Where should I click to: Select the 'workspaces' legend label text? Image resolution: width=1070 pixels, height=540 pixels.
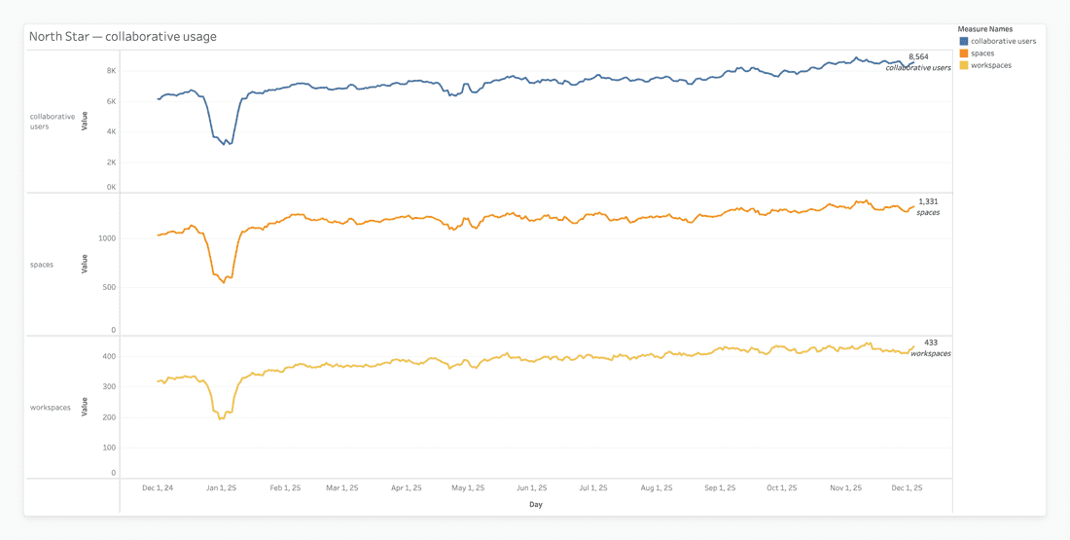point(991,65)
